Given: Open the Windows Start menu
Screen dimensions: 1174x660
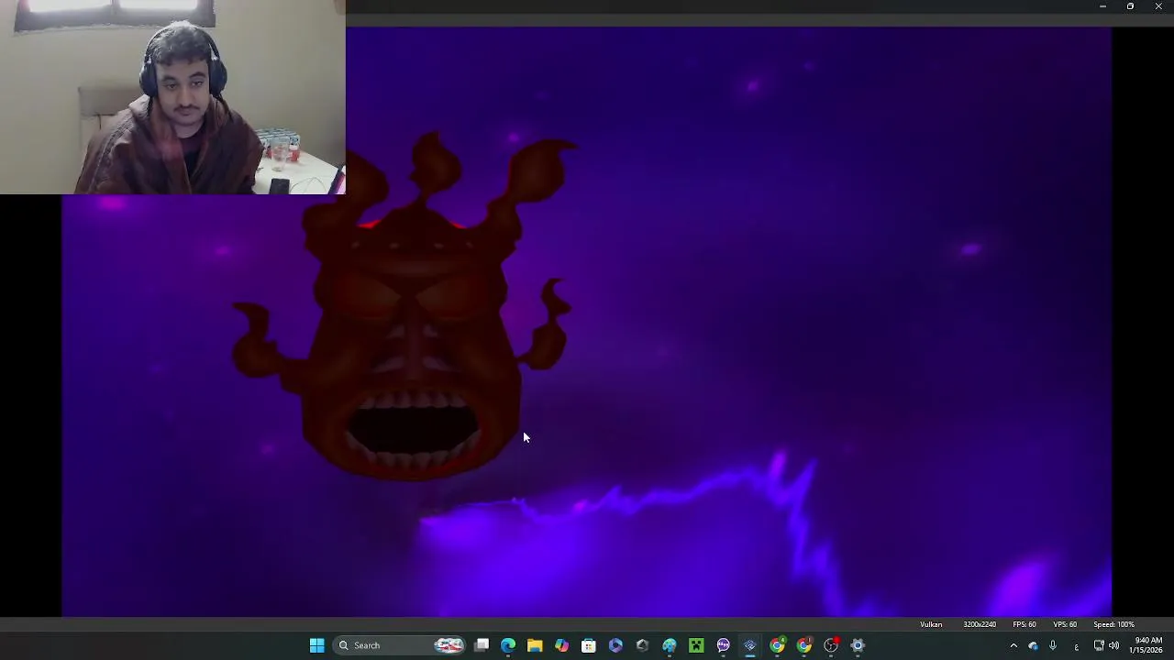Looking at the screenshot, I should [x=316, y=645].
